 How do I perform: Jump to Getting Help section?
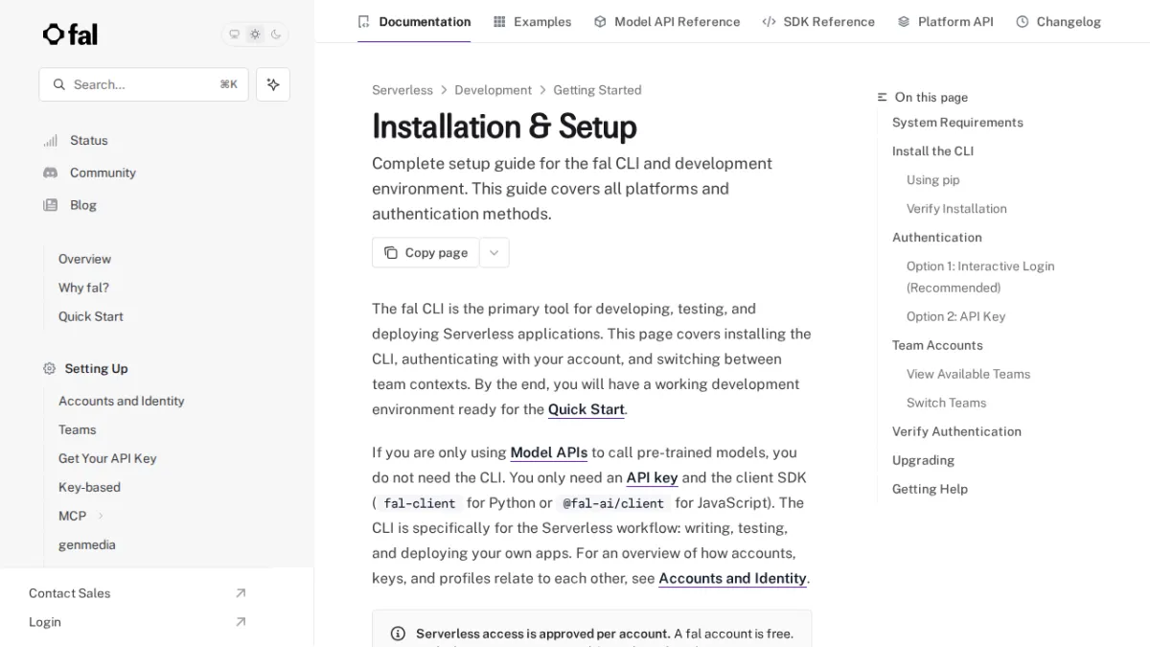(930, 489)
